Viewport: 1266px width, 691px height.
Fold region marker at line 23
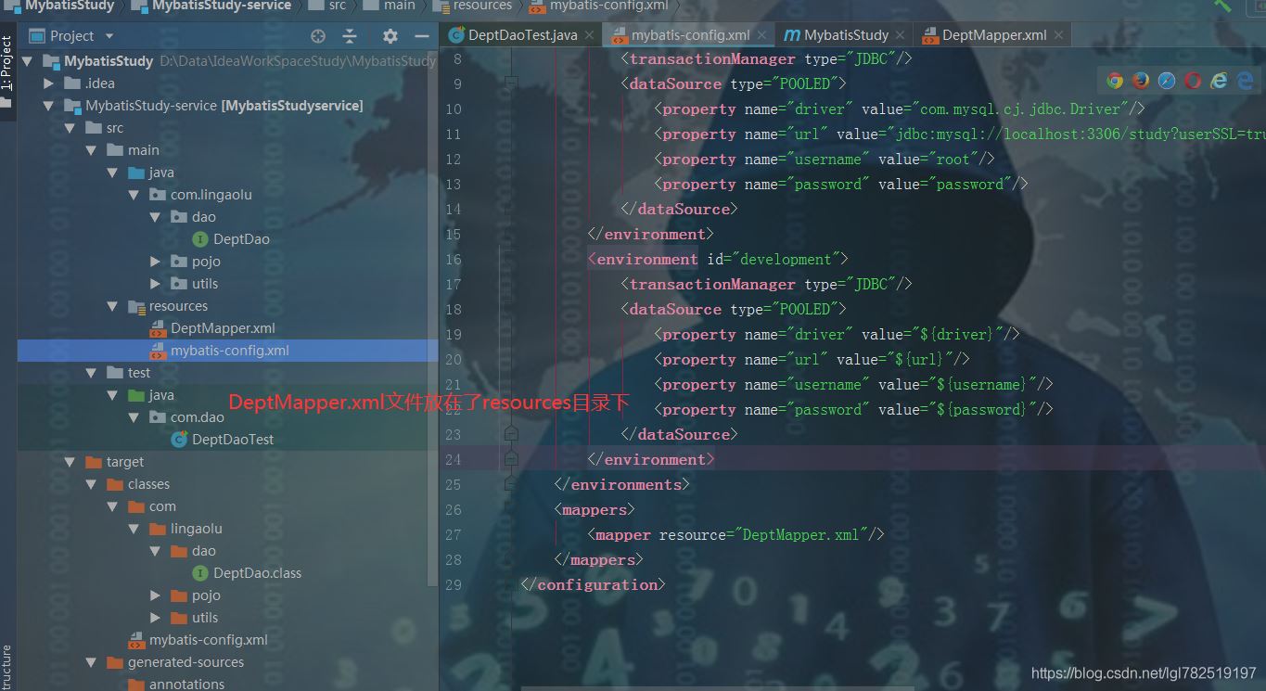click(x=511, y=433)
